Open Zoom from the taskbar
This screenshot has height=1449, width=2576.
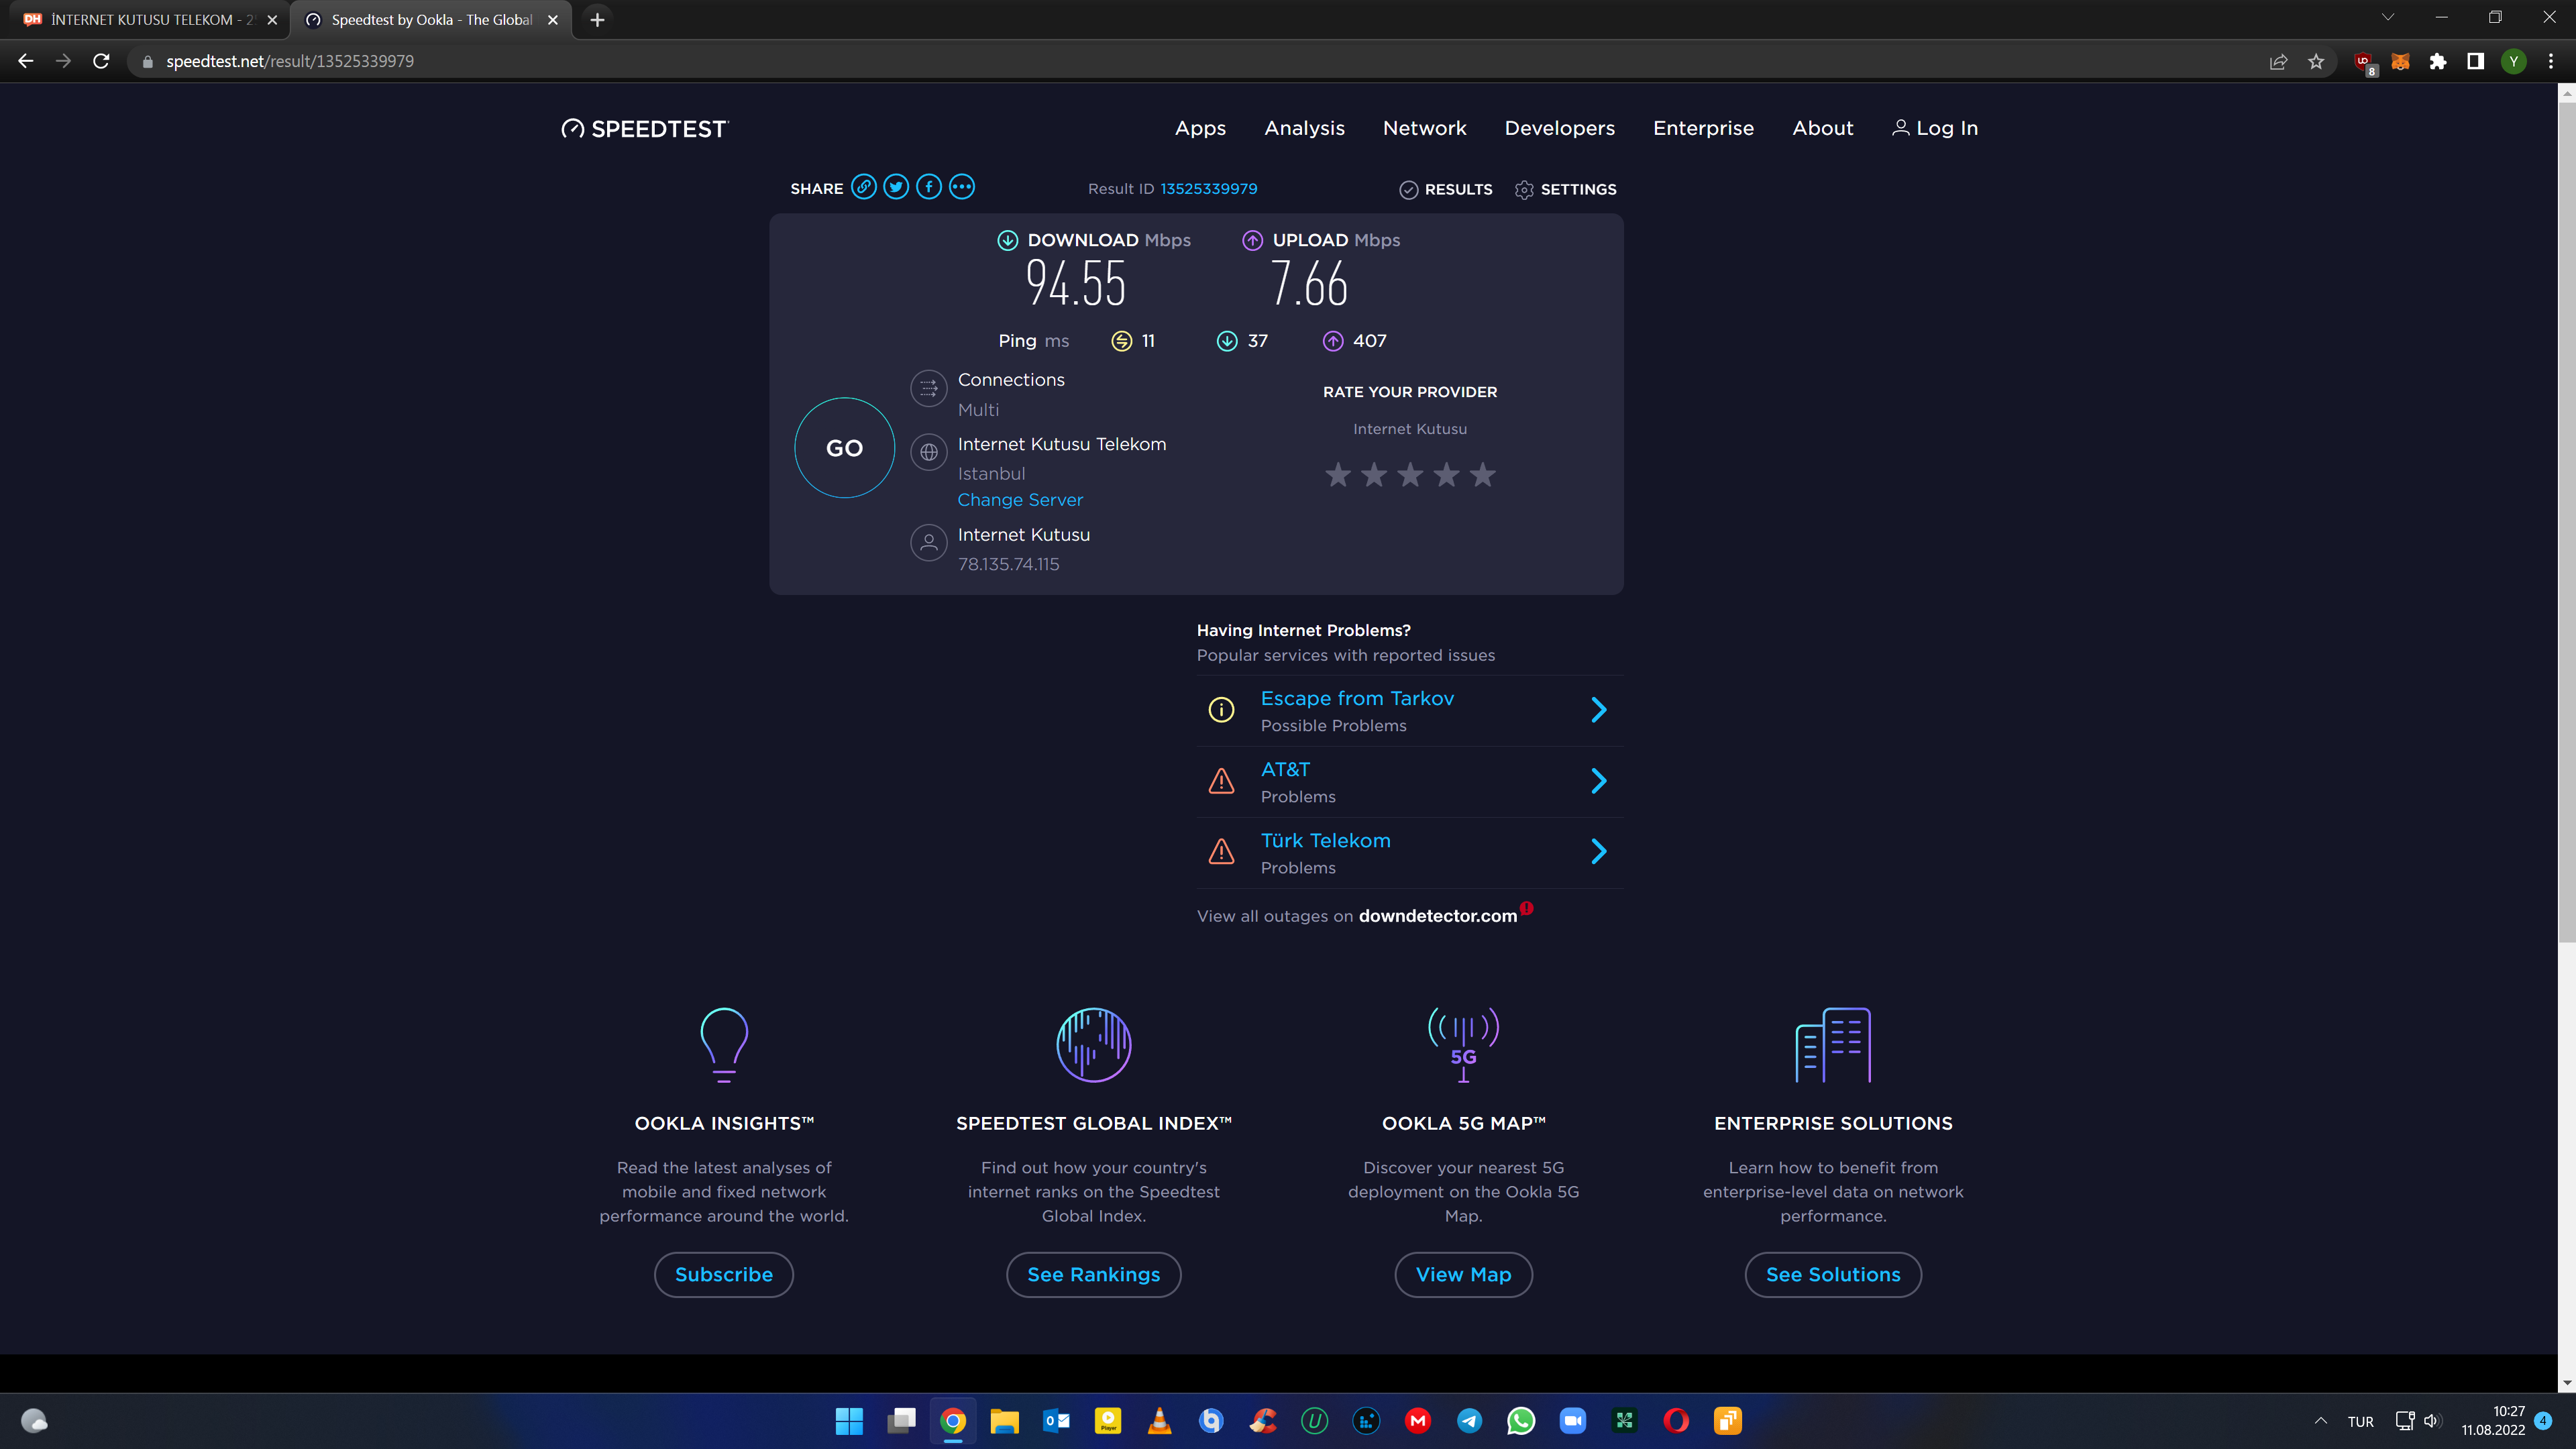(x=1573, y=1421)
